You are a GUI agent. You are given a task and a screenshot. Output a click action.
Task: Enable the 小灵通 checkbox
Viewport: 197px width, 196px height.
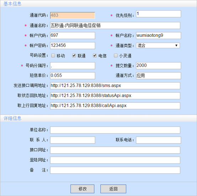(116, 56)
